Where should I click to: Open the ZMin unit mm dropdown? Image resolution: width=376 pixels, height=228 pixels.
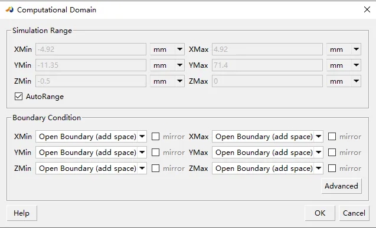click(167, 81)
